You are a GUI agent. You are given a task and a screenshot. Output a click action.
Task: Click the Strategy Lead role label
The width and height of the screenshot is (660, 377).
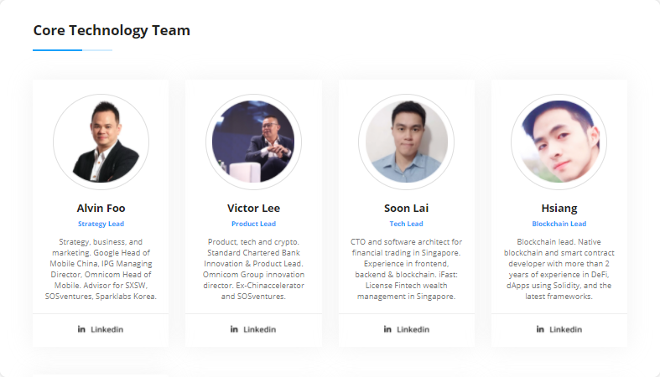(x=101, y=224)
